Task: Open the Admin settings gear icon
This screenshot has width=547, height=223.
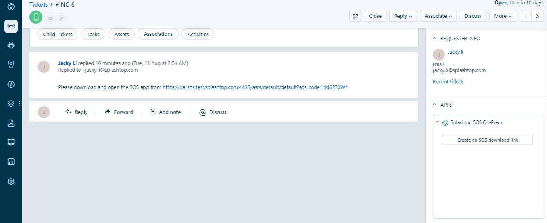Action: coord(11,181)
